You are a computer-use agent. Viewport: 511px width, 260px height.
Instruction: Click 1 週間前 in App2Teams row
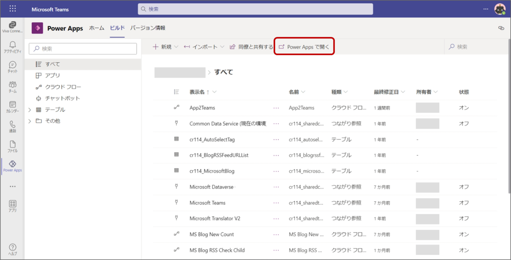tap(382, 108)
